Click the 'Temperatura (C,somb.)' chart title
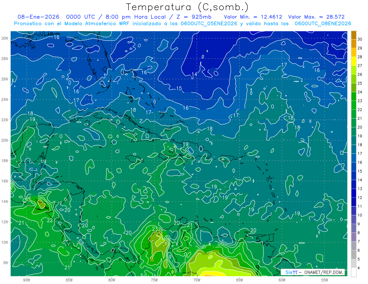Screen dimensions: 368x284 [x=187, y=7]
